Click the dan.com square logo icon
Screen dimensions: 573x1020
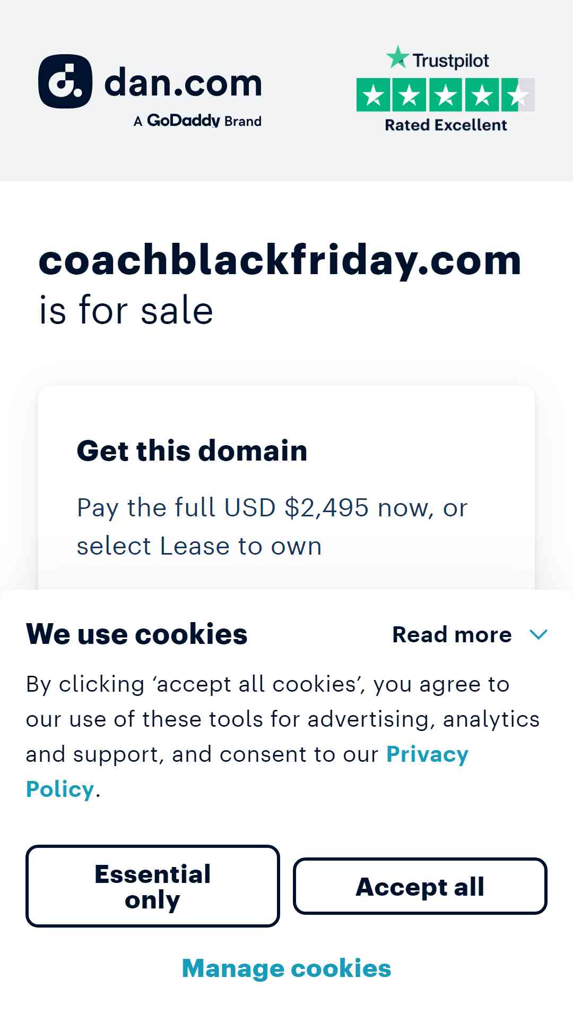(x=65, y=81)
